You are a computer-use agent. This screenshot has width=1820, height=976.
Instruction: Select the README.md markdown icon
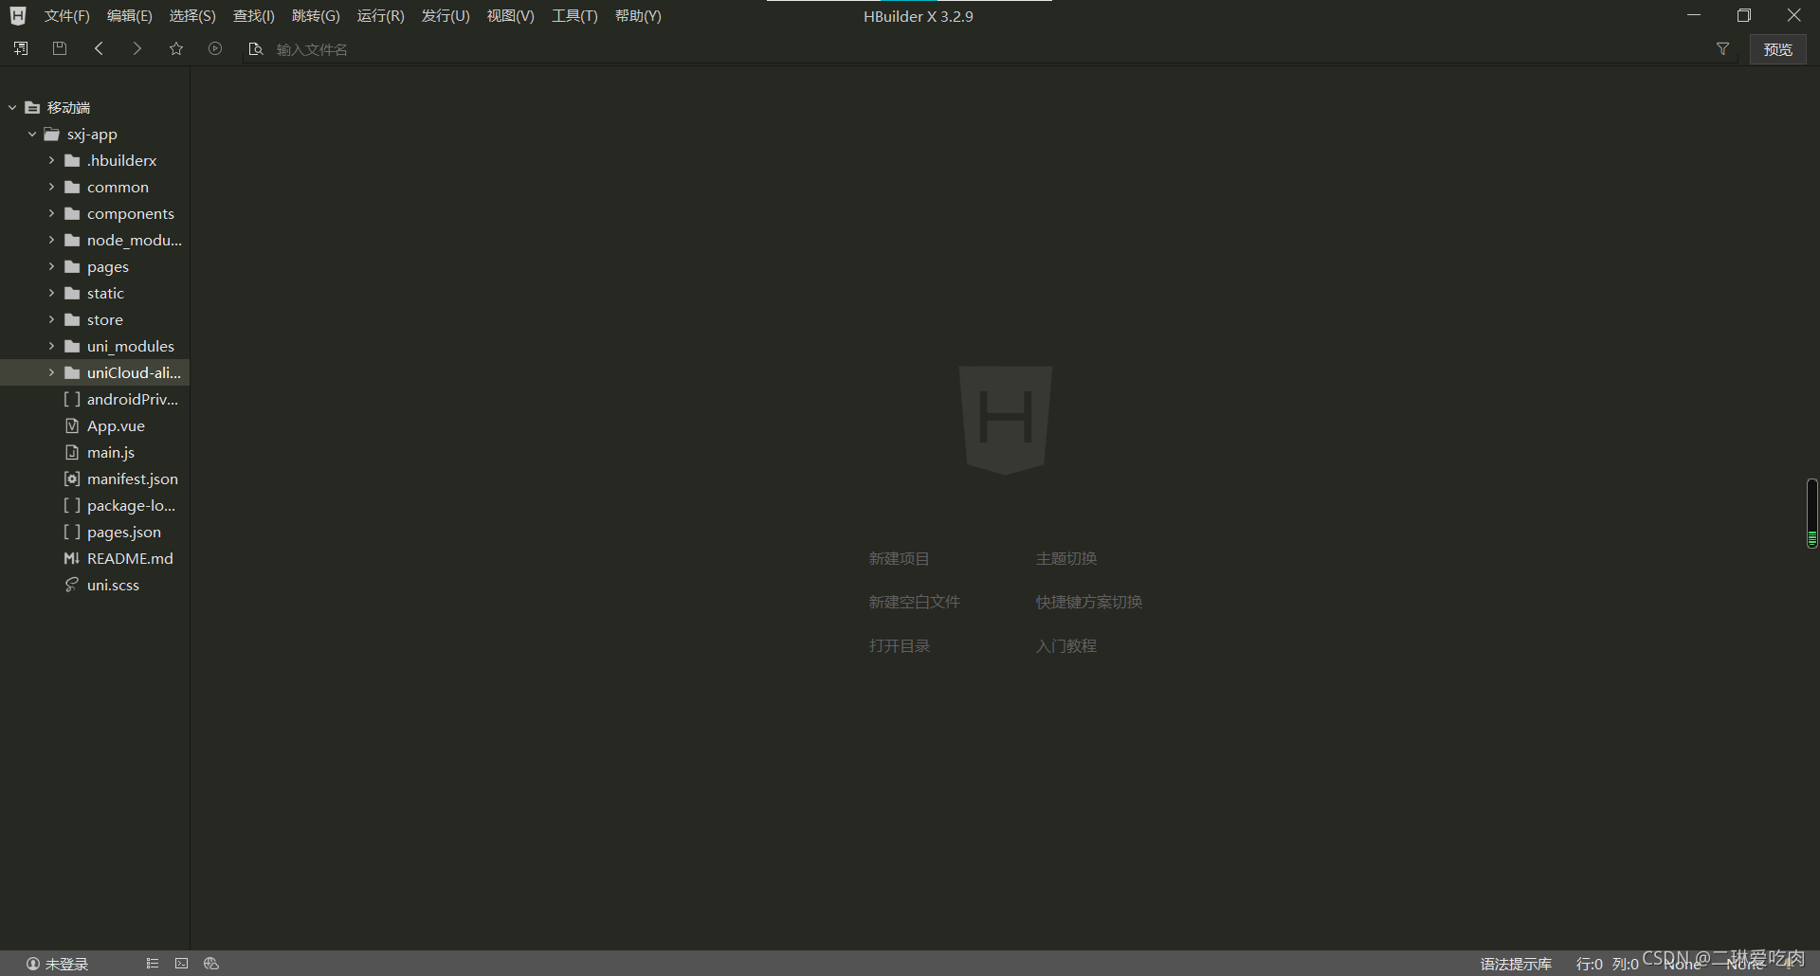point(72,558)
